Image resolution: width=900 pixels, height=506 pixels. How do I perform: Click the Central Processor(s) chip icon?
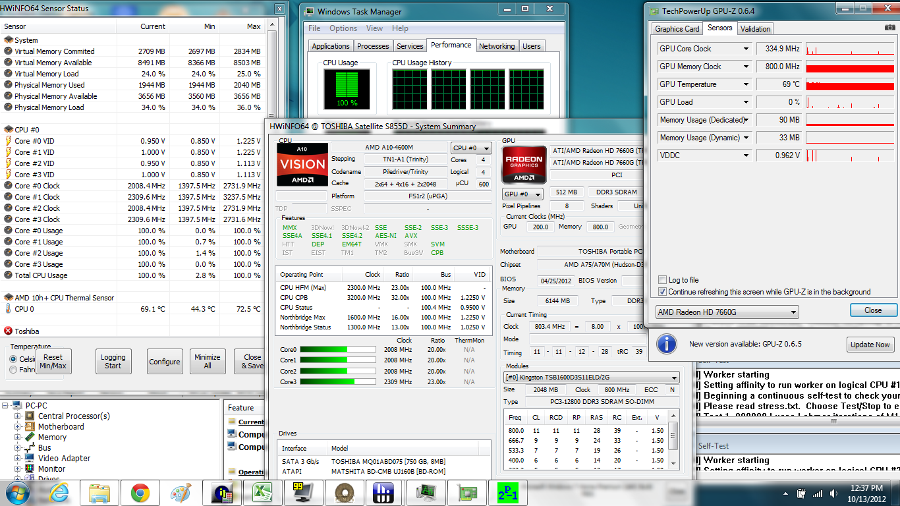pos(31,416)
